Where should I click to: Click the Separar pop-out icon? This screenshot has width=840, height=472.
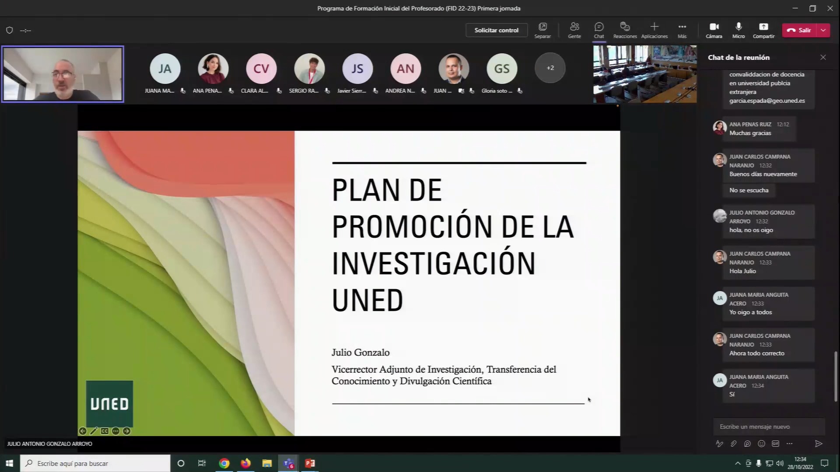point(542,30)
